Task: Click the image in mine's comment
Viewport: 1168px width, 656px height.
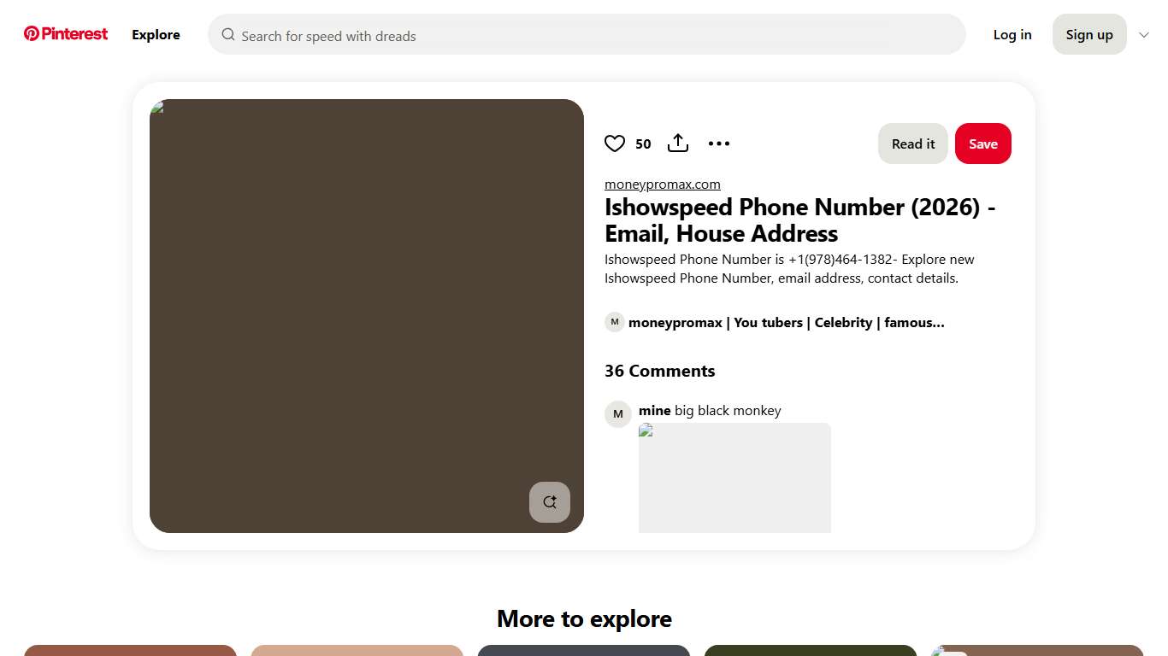Action: click(734, 477)
